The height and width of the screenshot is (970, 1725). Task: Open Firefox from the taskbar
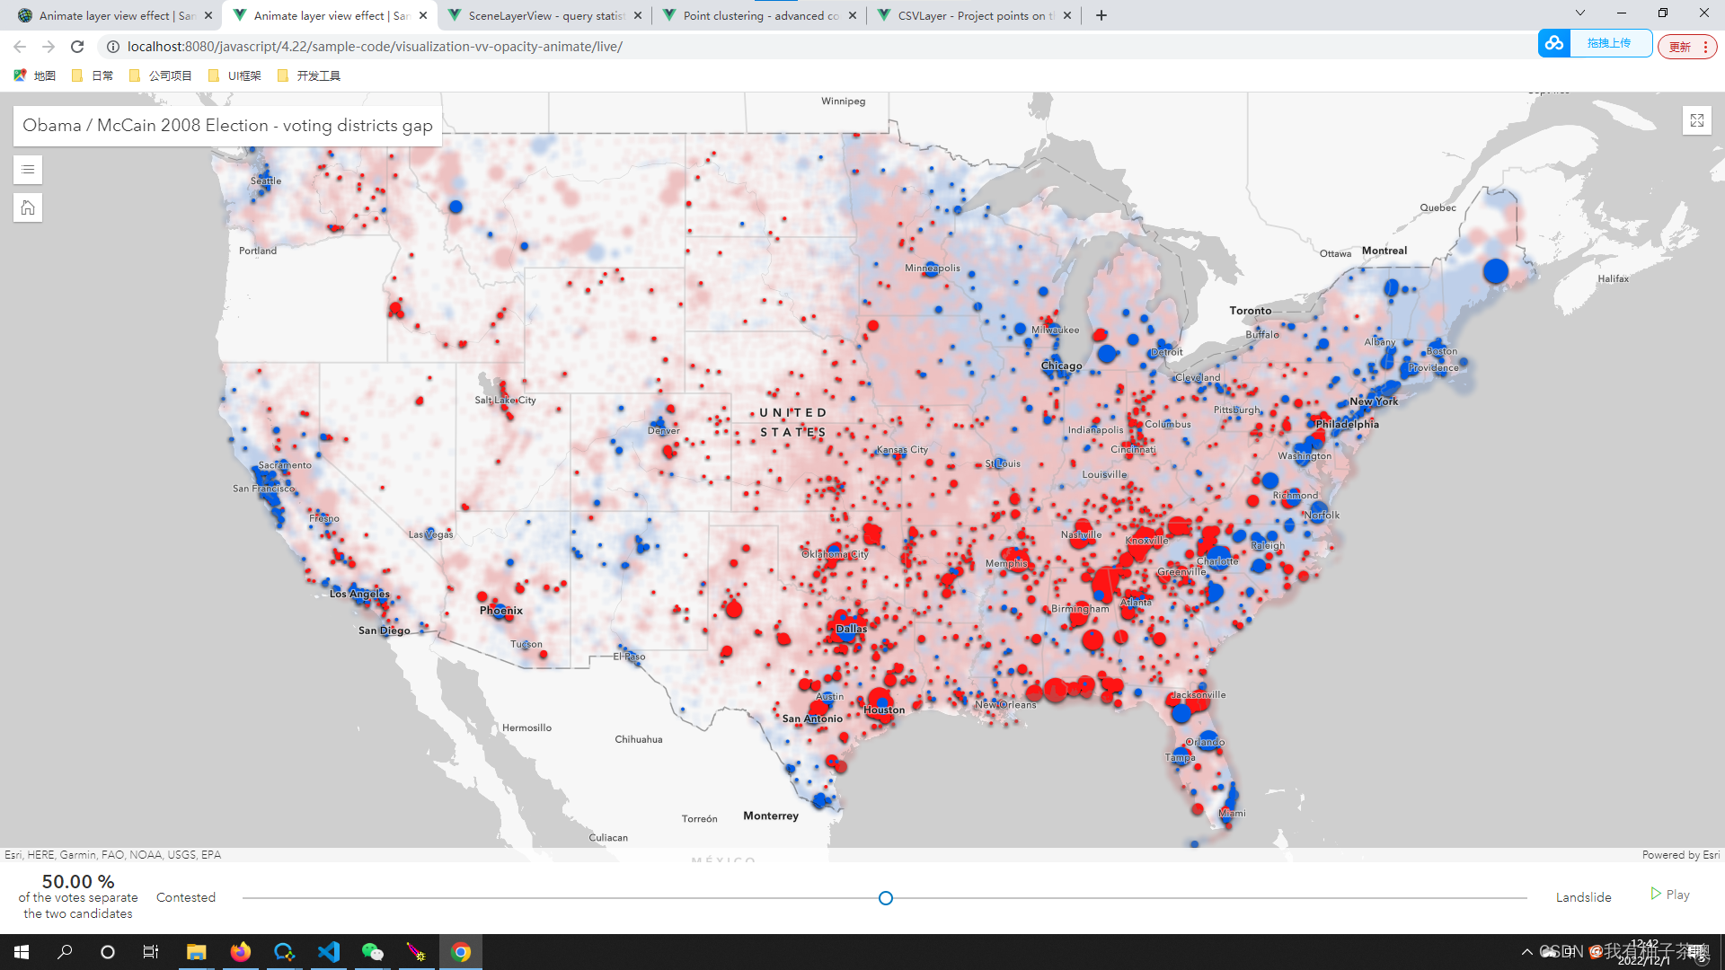point(240,951)
